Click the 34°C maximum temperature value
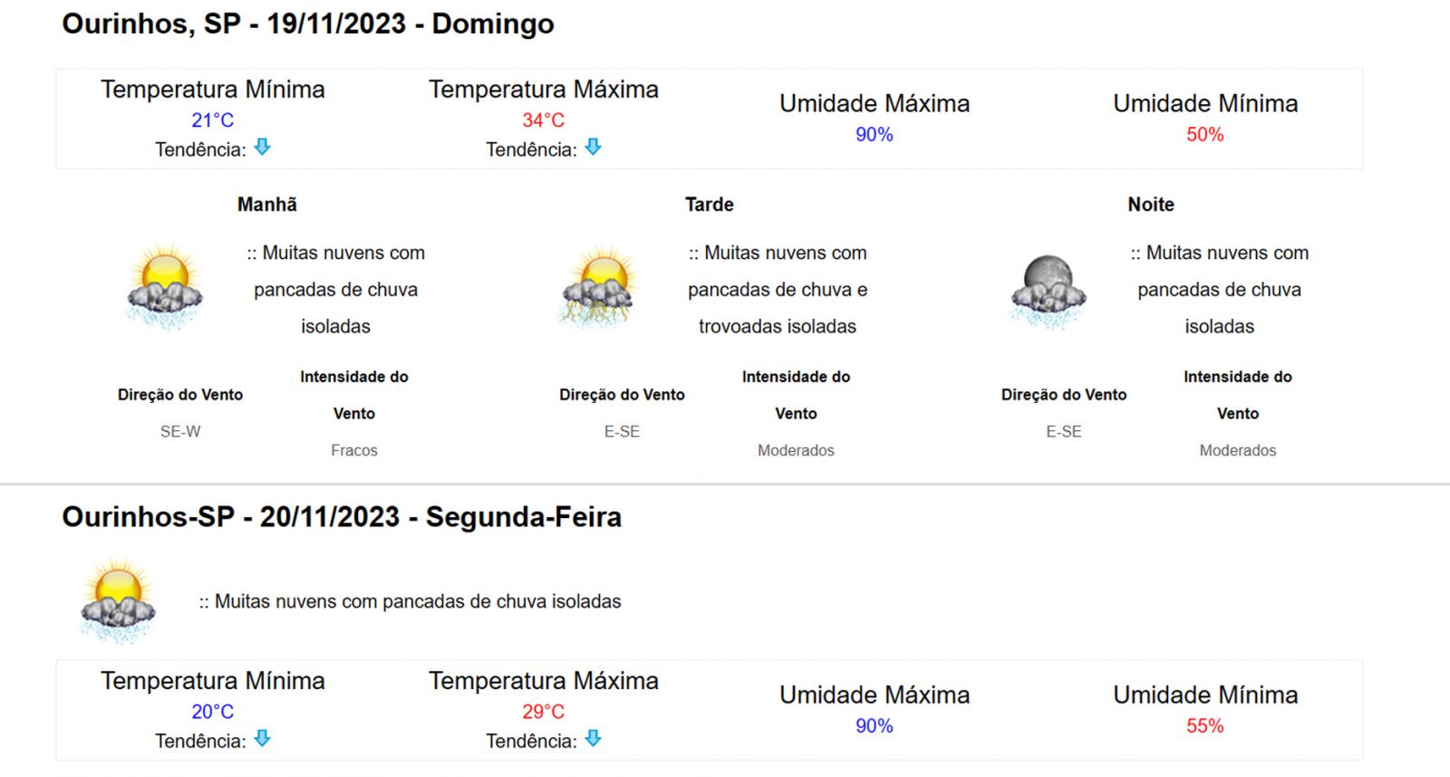Screen dimensions: 1450x777 click(x=543, y=120)
